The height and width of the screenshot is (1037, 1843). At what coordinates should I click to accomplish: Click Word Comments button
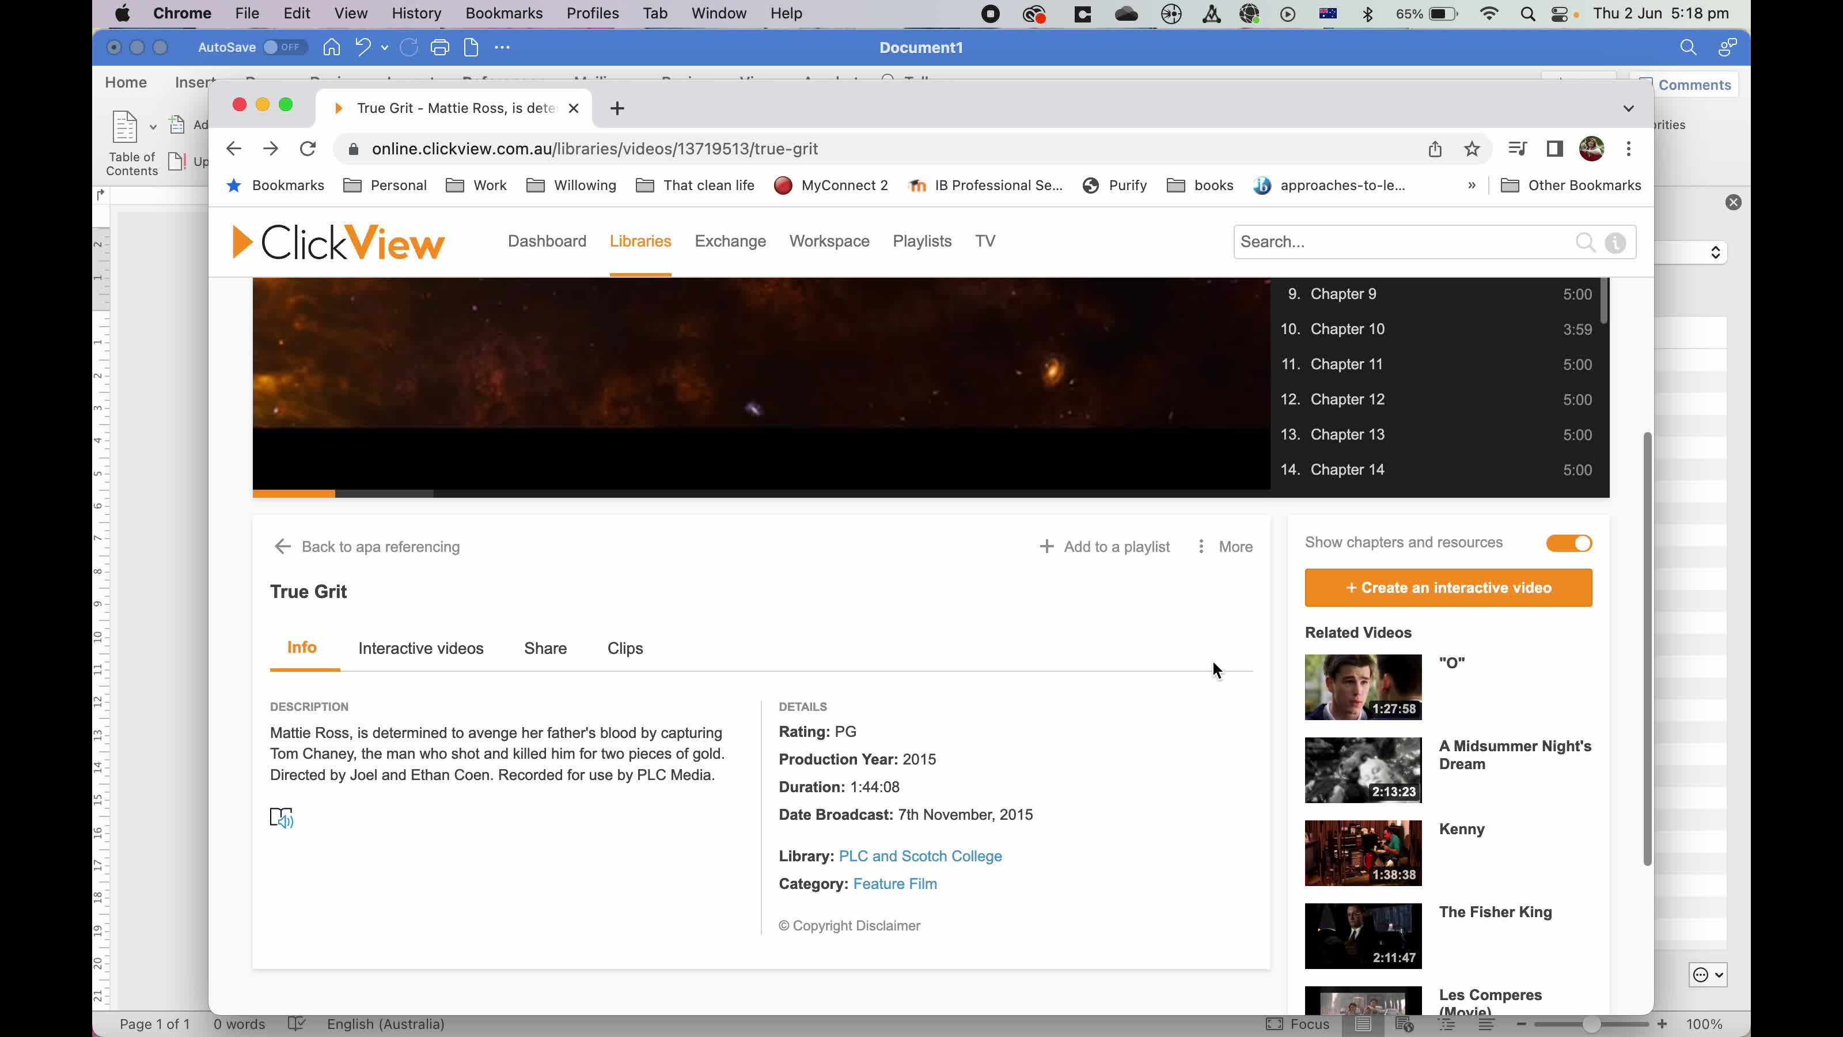[1684, 85]
